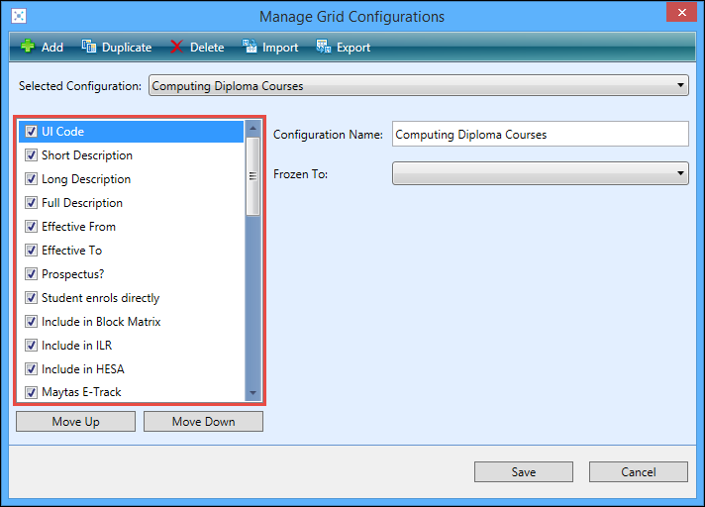The height and width of the screenshot is (507, 705).
Task: Open the Selected Configuration dropdown
Action: pos(419,85)
